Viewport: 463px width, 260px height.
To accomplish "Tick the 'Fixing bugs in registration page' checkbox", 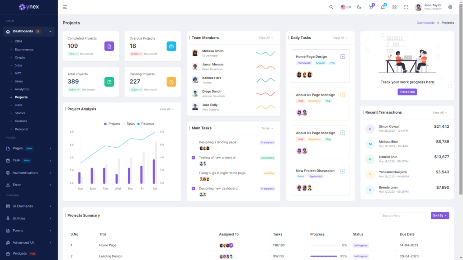I will [x=194, y=173].
